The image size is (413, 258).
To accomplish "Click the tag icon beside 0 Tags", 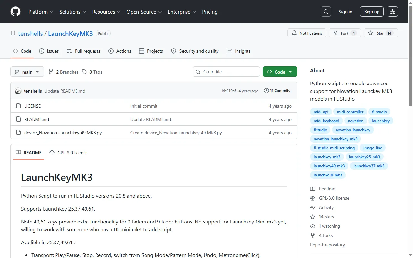I will click(84, 72).
